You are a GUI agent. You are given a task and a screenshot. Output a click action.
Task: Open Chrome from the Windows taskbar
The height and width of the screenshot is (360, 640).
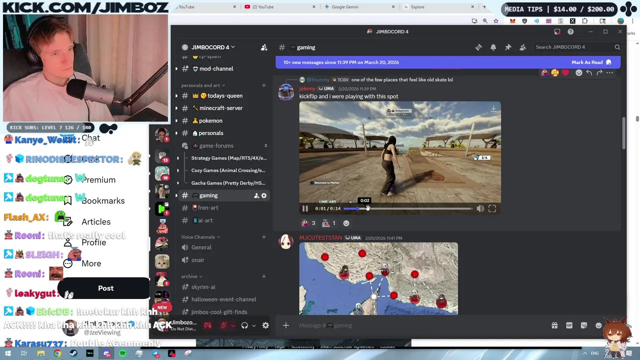(x=57, y=353)
